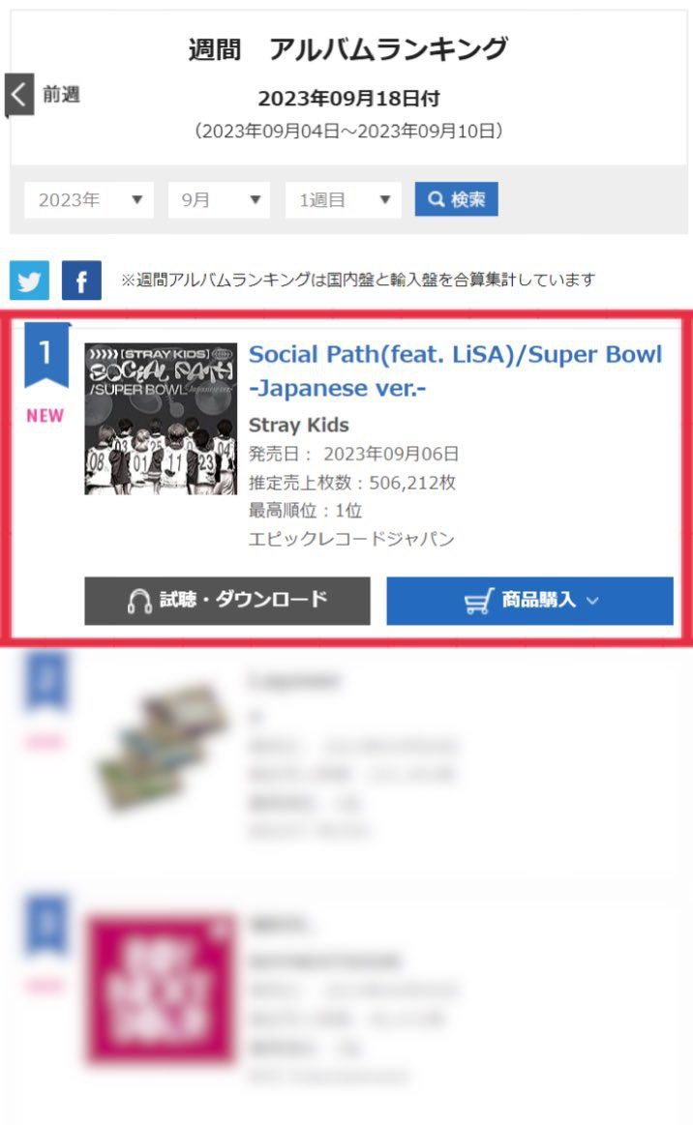Open the 2023年 year dropdown
The width and height of the screenshot is (693, 1125).
click(x=89, y=200)
